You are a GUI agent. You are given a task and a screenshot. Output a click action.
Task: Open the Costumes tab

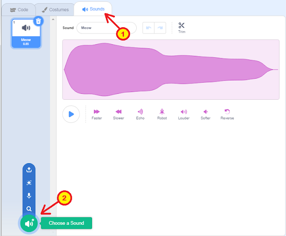(x=55, y=10)
